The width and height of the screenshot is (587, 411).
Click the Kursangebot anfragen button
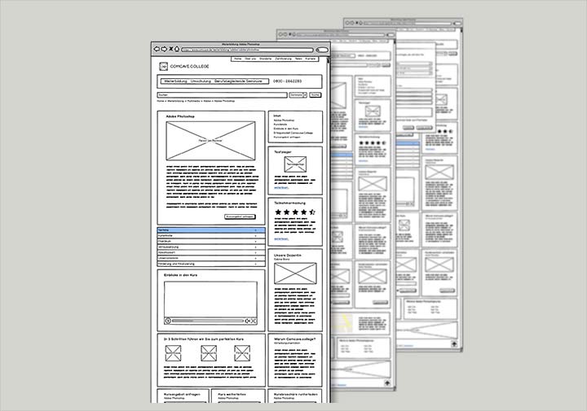pyautogui.click(x=241, y=216)
